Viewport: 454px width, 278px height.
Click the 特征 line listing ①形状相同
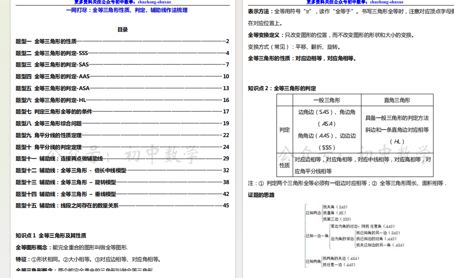coord(88,259)
